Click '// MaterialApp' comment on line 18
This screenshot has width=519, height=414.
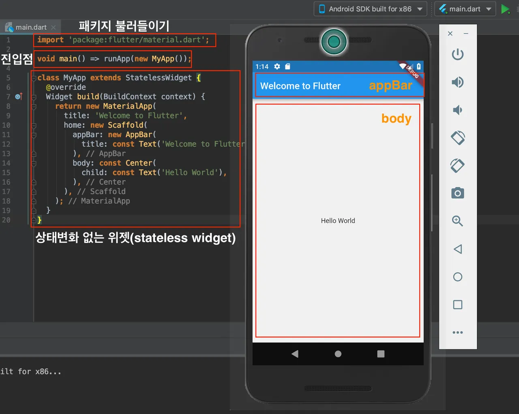click(99, 201)
